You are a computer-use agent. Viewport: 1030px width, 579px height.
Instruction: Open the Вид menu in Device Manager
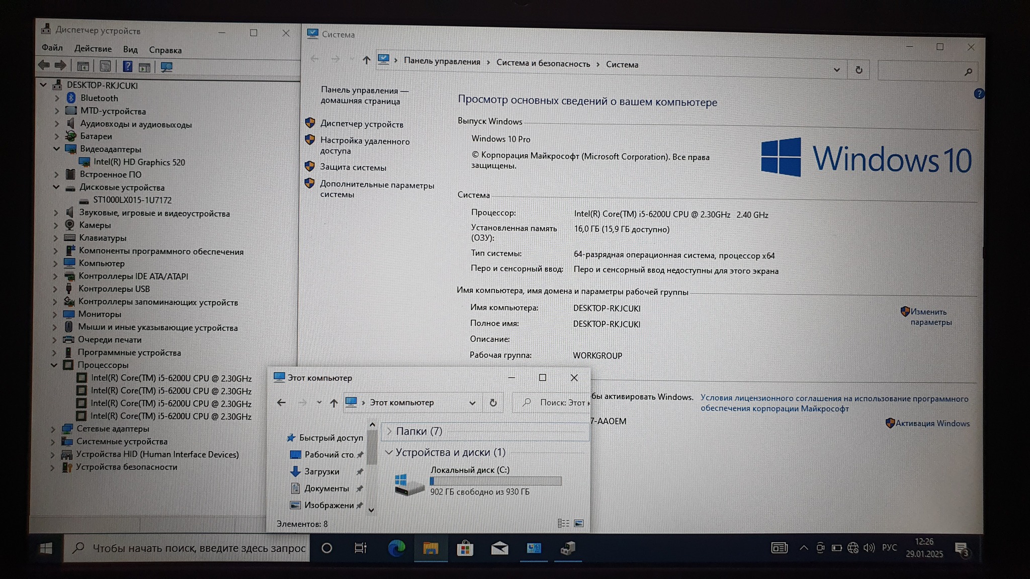point(130,49)
